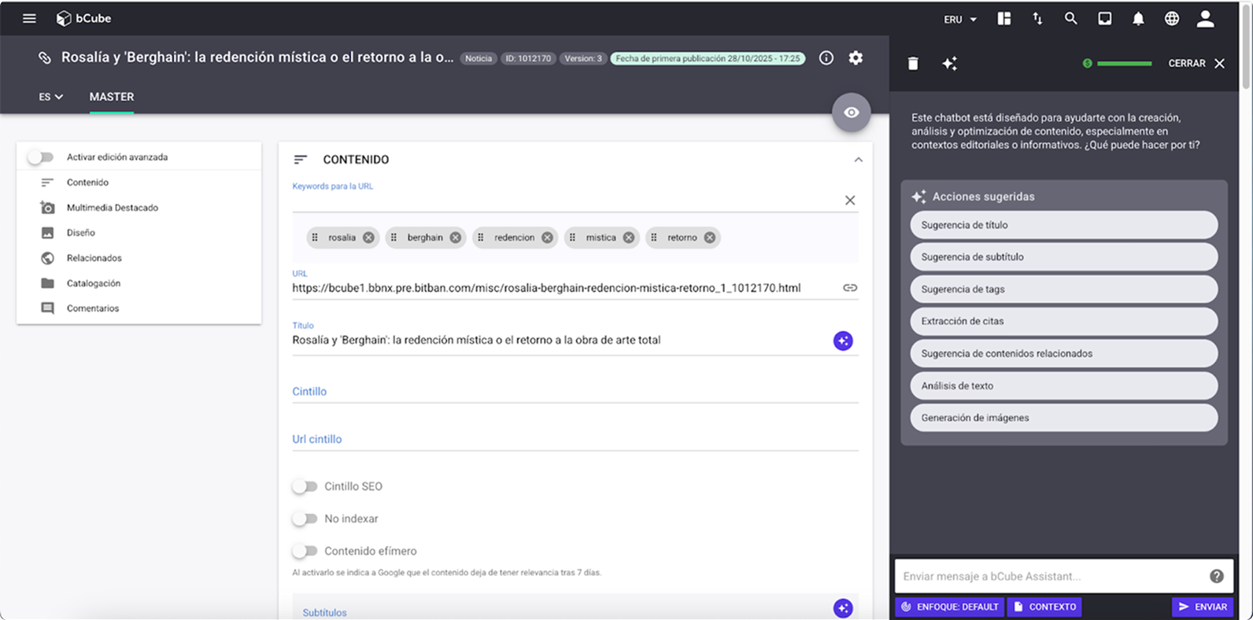
Task: Open the user profile icon
Action: coord(1205,18)
